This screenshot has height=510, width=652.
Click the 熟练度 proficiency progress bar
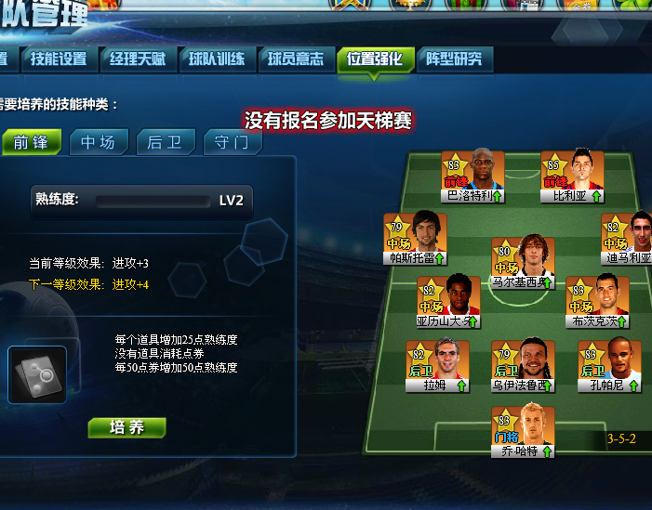coord(153,201)
